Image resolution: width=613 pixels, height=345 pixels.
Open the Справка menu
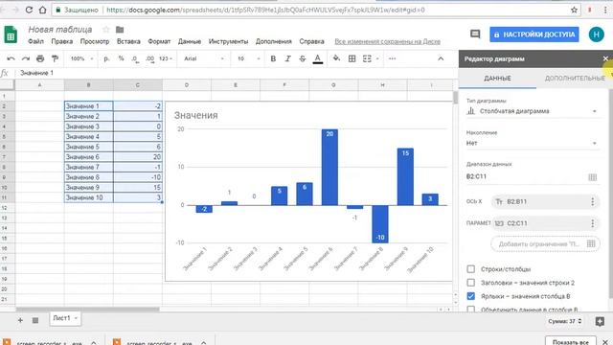pos(311,41)
